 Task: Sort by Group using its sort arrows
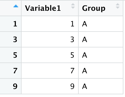pos(117,6)
